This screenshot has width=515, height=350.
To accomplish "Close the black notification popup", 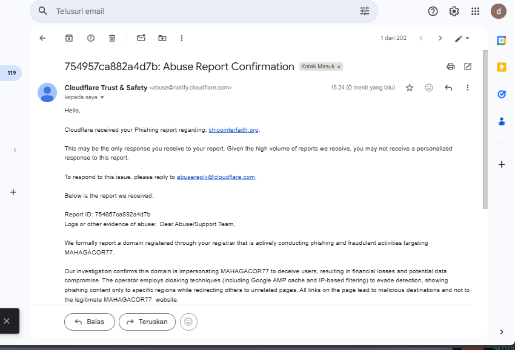I will click(x=7, y=321).
